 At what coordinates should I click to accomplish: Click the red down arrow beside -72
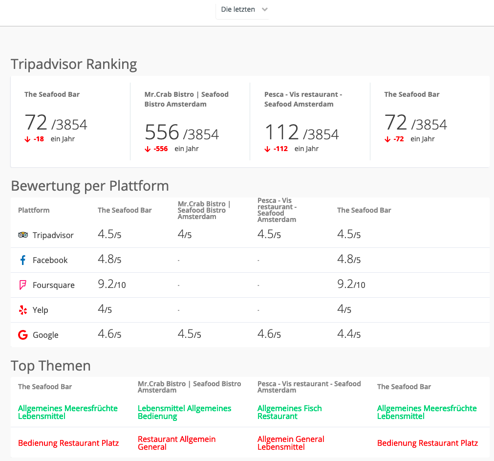(x=387, y=139)
